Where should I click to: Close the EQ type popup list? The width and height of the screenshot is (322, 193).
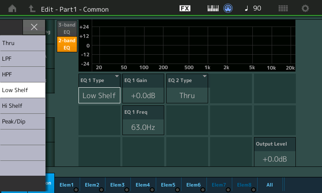[x=34, y=27]
